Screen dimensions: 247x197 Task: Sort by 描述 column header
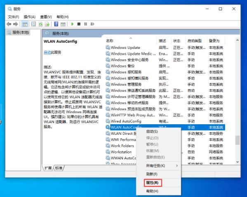(x=162, y=41)
